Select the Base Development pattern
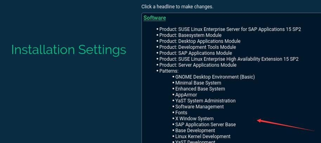The width and height of the screenshot is (321, 143). pos(195,130)
